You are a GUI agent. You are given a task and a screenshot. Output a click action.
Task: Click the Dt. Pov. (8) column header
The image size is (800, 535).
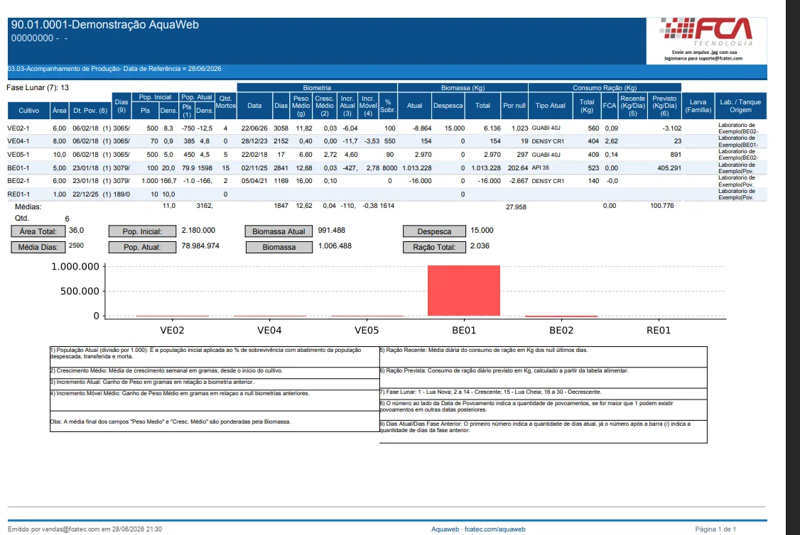[90, 111]
